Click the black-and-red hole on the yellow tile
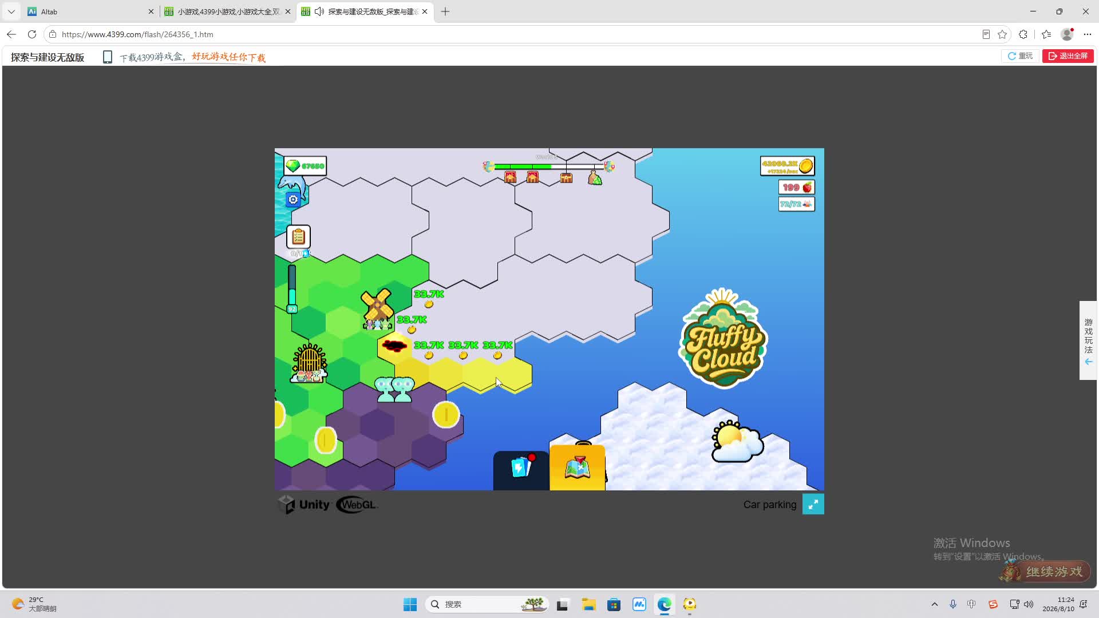 (x=394, y=346)
